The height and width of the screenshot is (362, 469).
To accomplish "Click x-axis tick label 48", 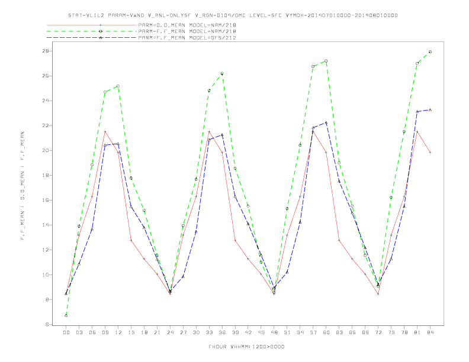I will point(274,332).
